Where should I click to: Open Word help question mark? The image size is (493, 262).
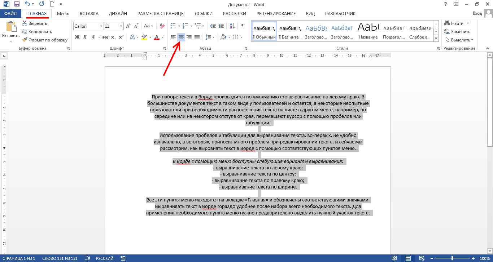tap(446, 4)
